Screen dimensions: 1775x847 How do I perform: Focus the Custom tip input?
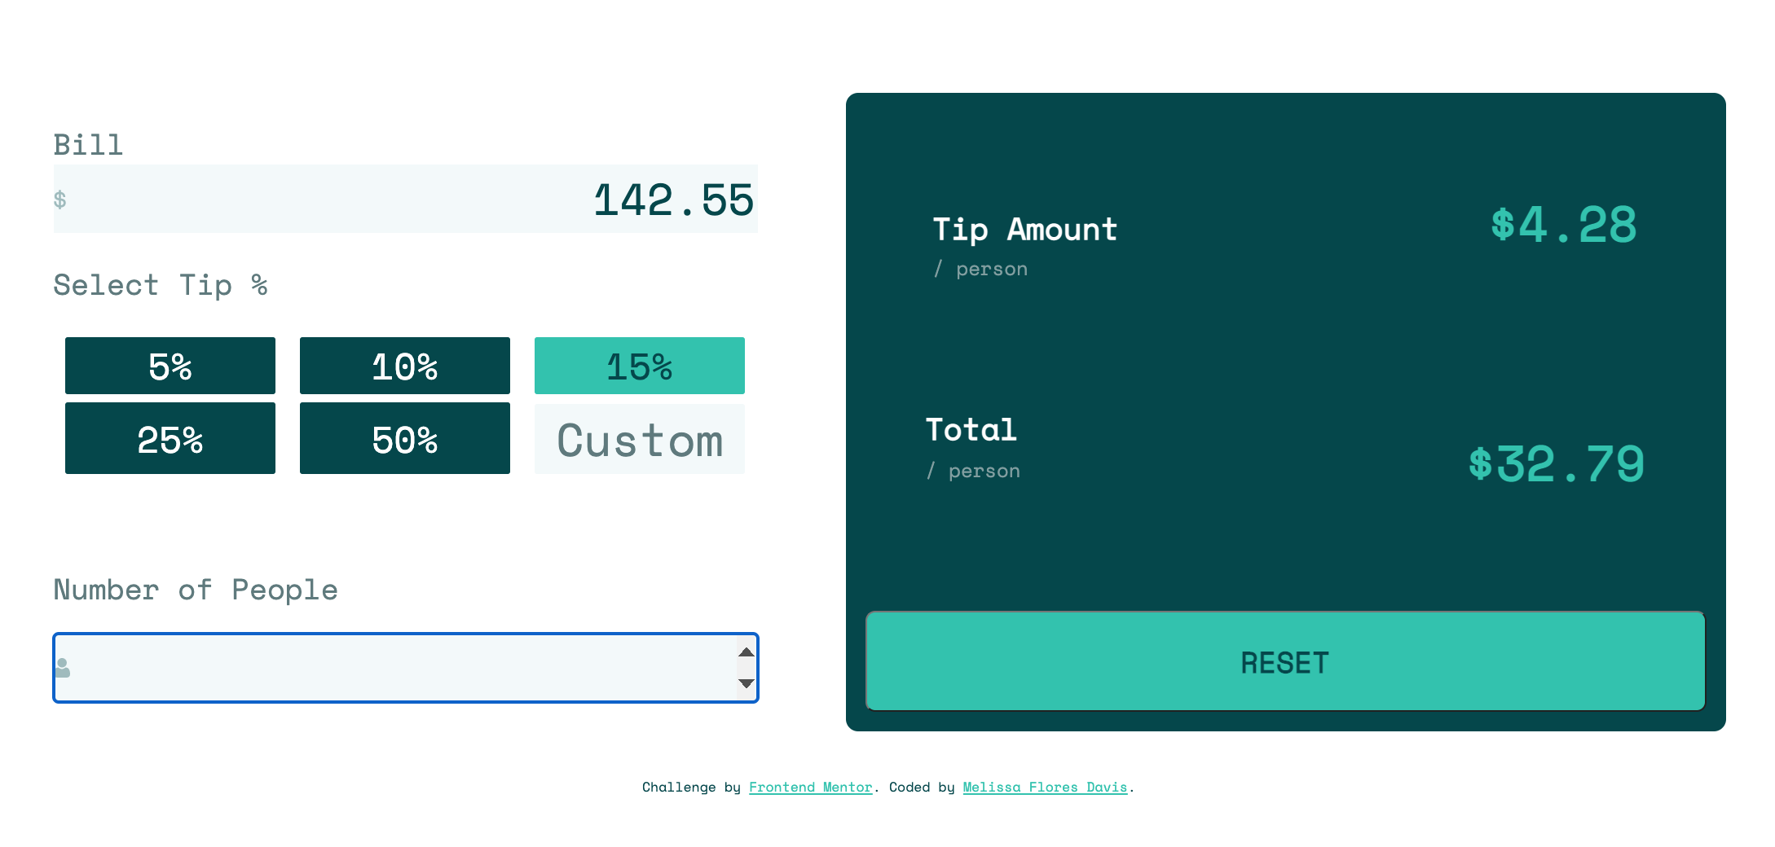[x=640, y=440]
